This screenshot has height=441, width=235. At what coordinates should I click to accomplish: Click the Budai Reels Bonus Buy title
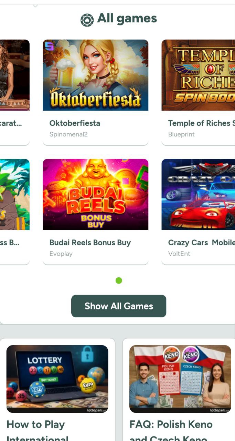pos(90,243)
